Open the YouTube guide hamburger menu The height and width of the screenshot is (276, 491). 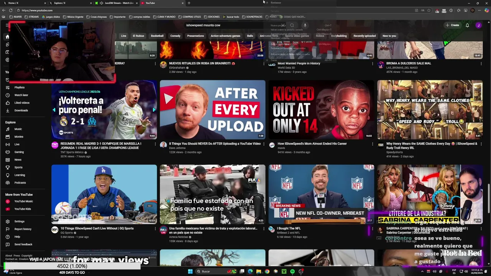point(7,25)
